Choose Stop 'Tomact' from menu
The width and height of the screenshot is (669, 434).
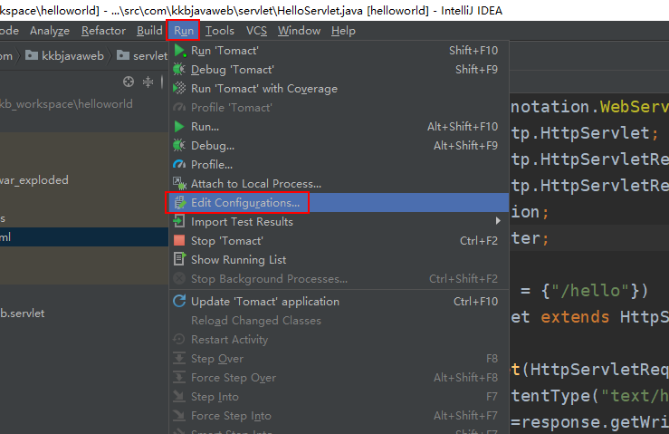click(339, 240)
